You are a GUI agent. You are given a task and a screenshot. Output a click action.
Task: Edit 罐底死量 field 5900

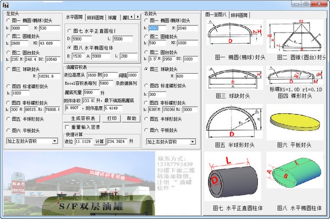[x=91, y=92]
